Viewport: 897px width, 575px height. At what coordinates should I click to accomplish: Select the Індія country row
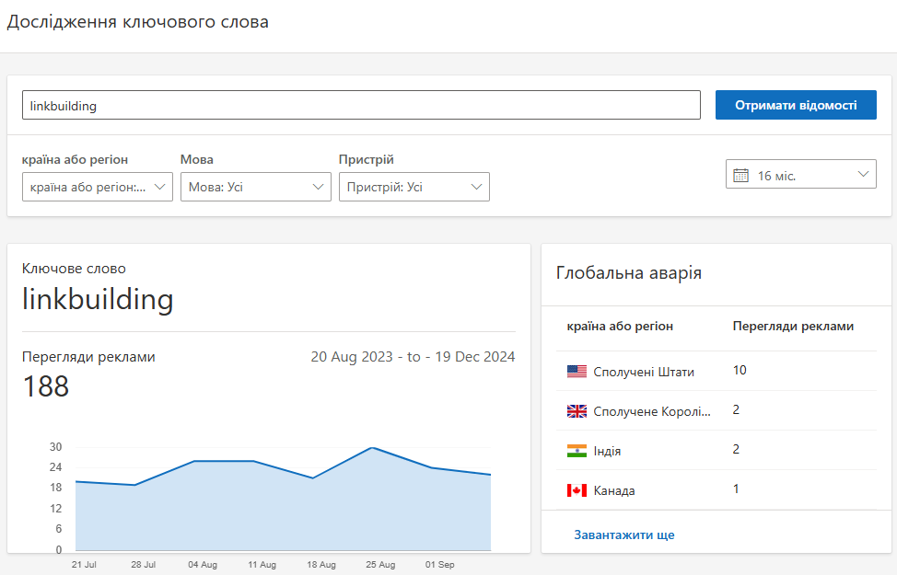[x=608, y=451]
